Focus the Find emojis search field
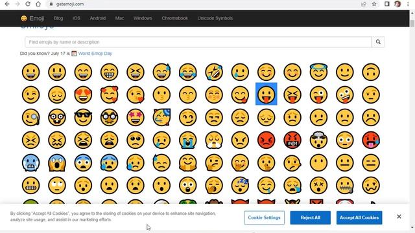Viewport: 415px width, 233px height. (x=198, y=42)
